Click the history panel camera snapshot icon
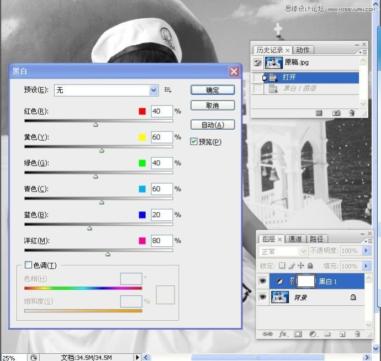The height and width of the screenshot is (361, 381). [x=336, y=113]
